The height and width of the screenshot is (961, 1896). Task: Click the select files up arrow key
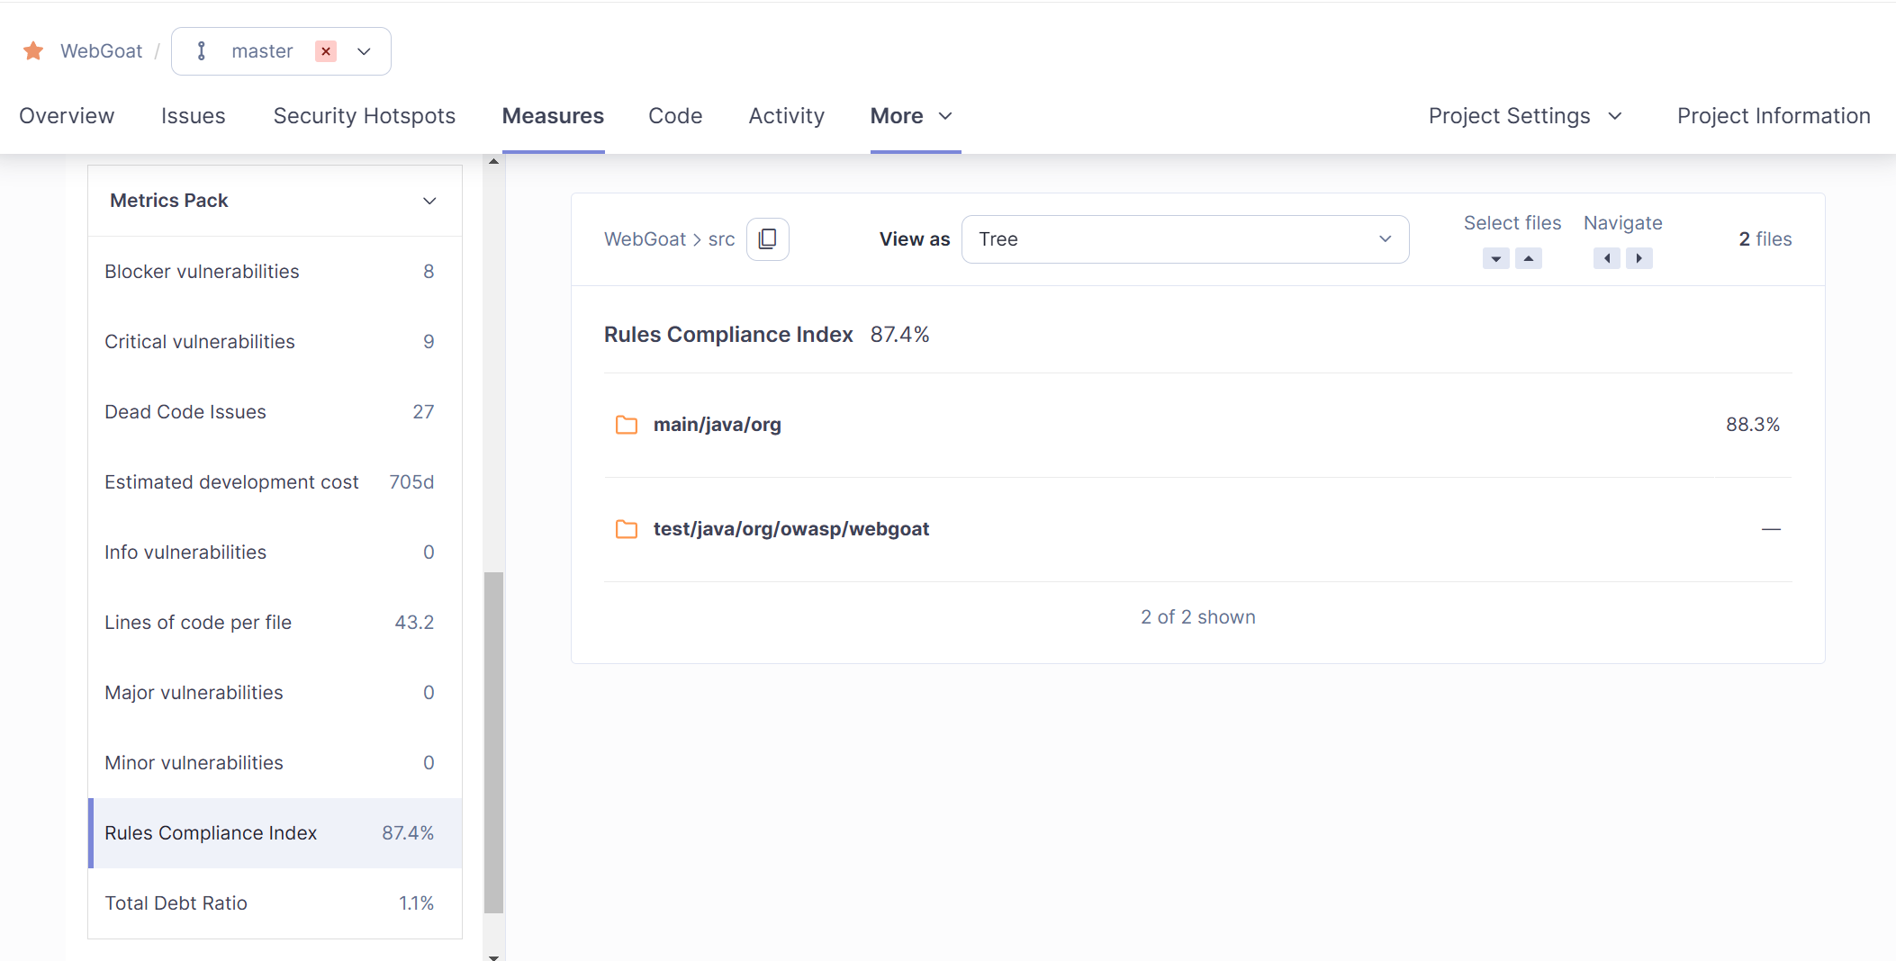(x=1529, y=259)
